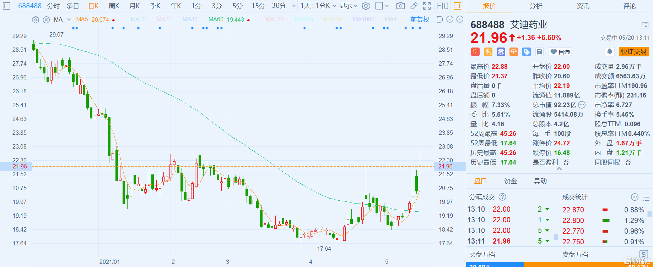Expand more minute period options after 30分
The height and width of the screenshot is (267, 653).
[x=294, y=6]
